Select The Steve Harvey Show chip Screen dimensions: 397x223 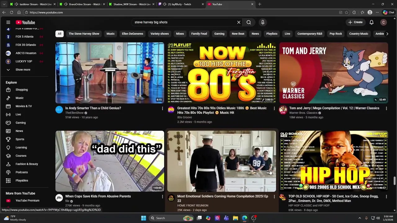tap(84, 34)
